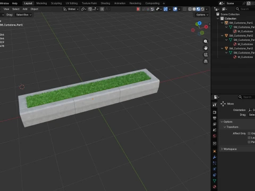
Task: Switch perspective/orthographic view grid icon
Action: [206, 62]
